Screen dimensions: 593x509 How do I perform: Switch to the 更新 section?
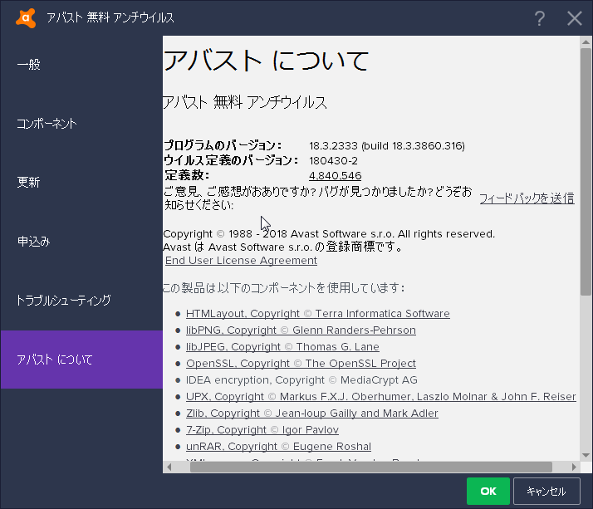coord(81,183)
